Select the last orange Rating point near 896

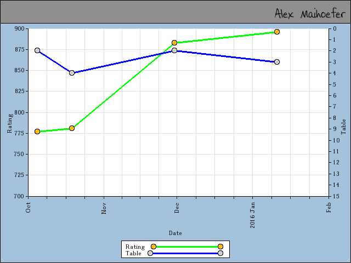[x=277, y=32]
